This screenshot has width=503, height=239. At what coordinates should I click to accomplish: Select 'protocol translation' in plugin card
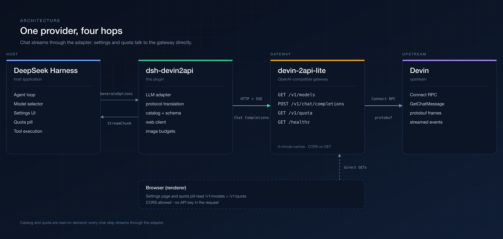pyautogui.click(x=165, y=104)
